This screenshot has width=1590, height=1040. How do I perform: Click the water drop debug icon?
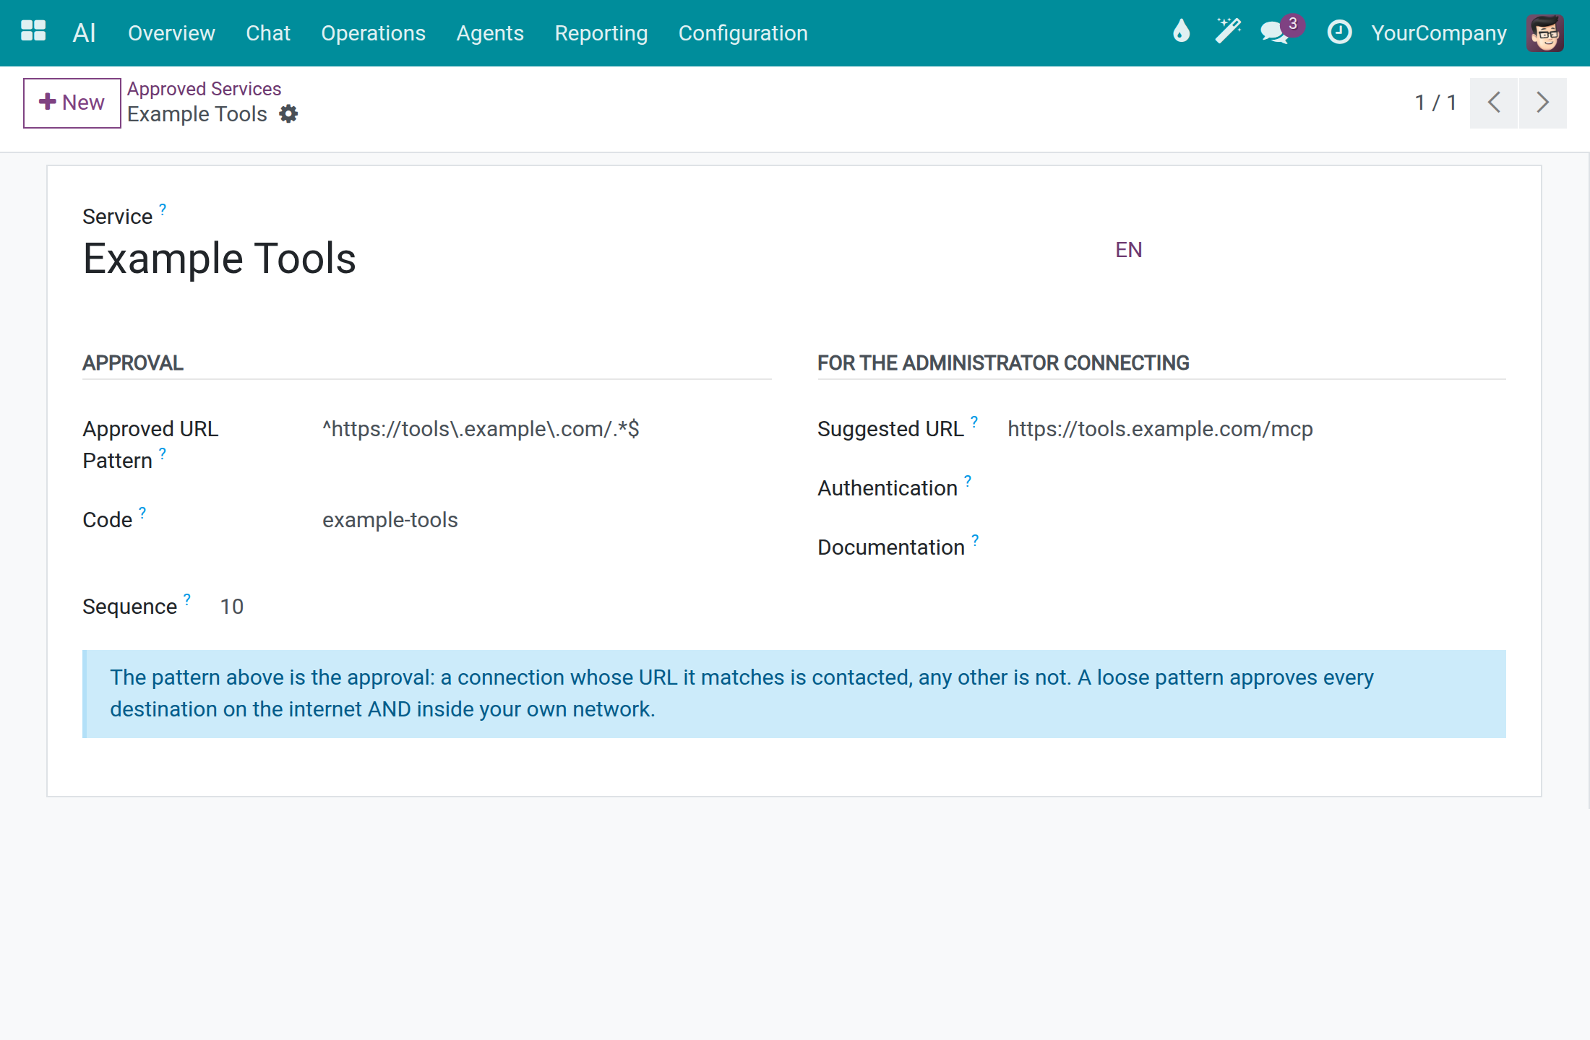(1181, 31)
